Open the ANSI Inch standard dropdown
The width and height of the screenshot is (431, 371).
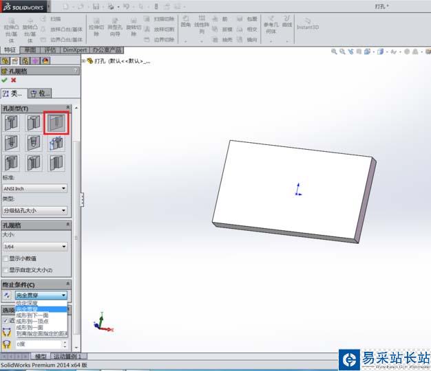[34, 188]
